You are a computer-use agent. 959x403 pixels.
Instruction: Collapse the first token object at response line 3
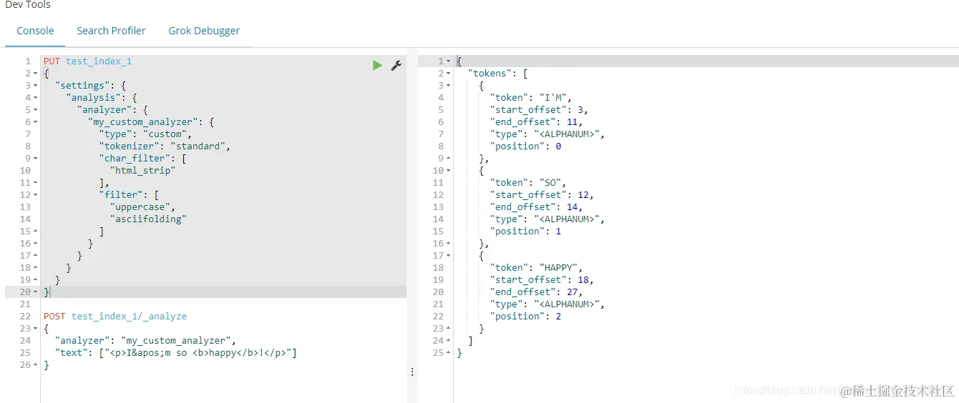click(x=448, y=86)
